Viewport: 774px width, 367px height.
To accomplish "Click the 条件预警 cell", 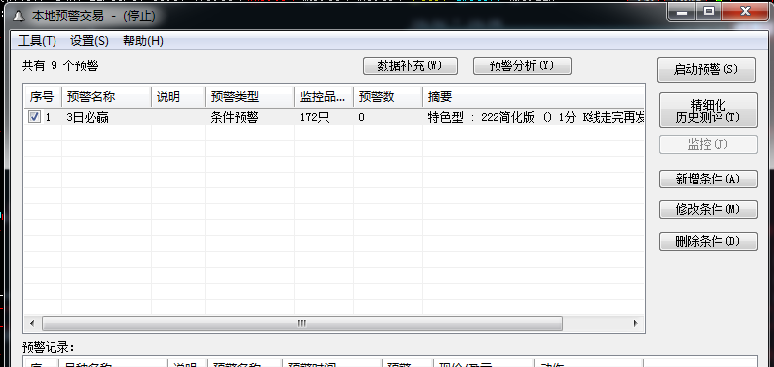I will [234, 118].
